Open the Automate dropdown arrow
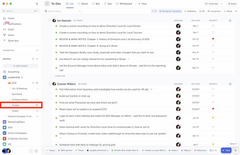Image resolution: width=240 pixels, height=155 pixels. [x=221, y=3]
